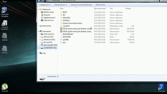Select the BOOTMGR file icon
The height and width of the screenshot is (94, 167).
[x=61, y=37]
